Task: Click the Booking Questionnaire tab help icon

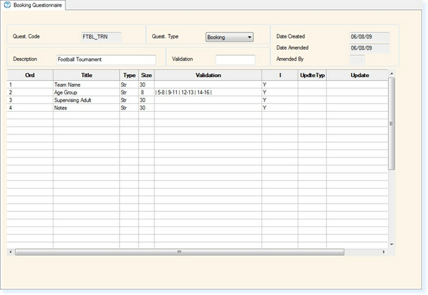Action: [7, 5]
